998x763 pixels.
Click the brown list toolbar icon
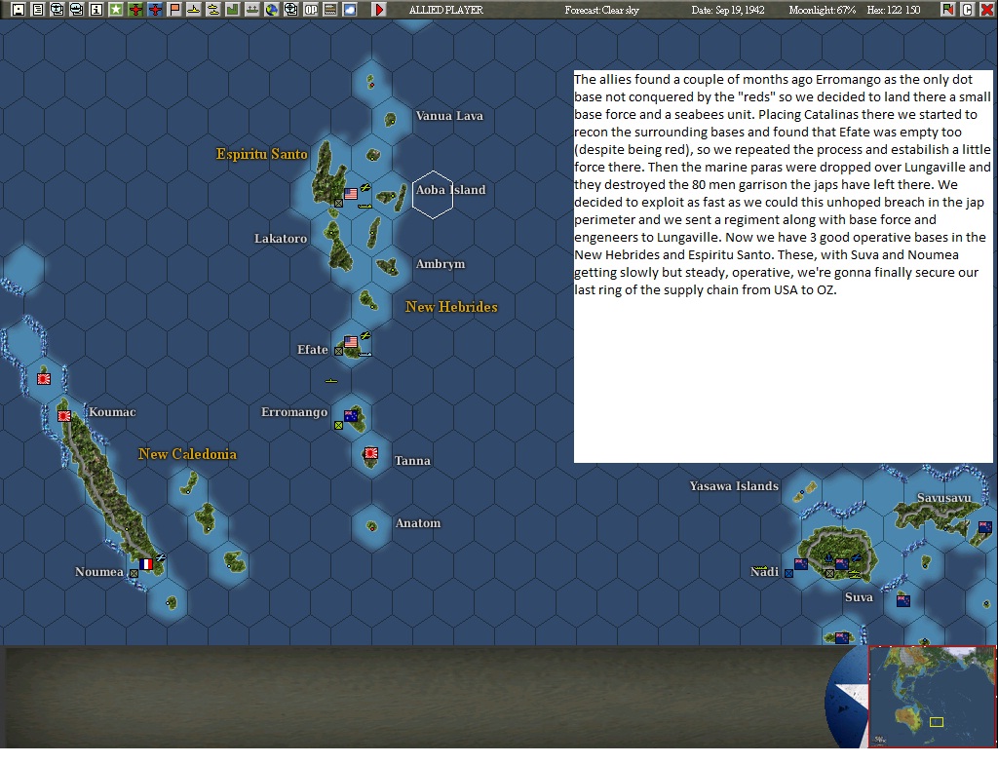pyautogui.click(x=330, y=10)
